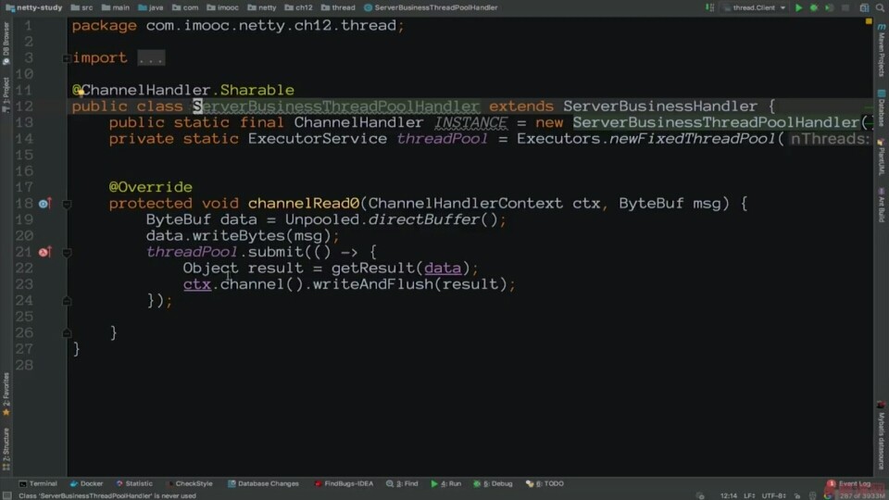Open the Find tool window

[x=402, y=483]
